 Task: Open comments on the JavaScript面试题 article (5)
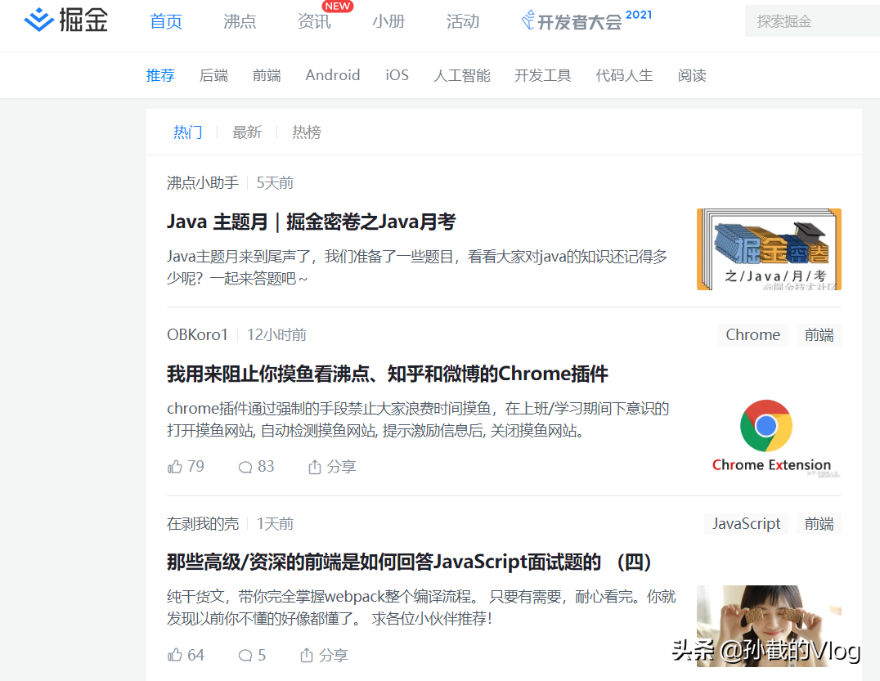252,655
